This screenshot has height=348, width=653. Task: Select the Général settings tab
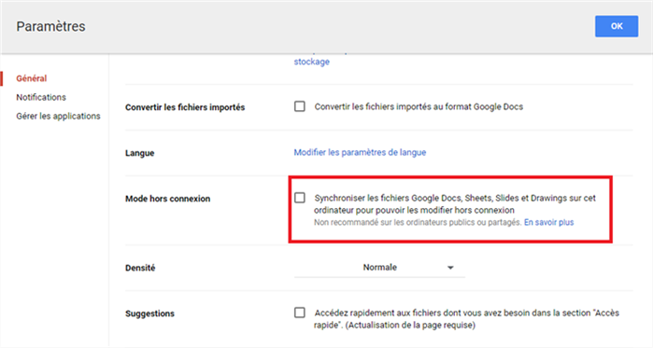pos(32,78)
